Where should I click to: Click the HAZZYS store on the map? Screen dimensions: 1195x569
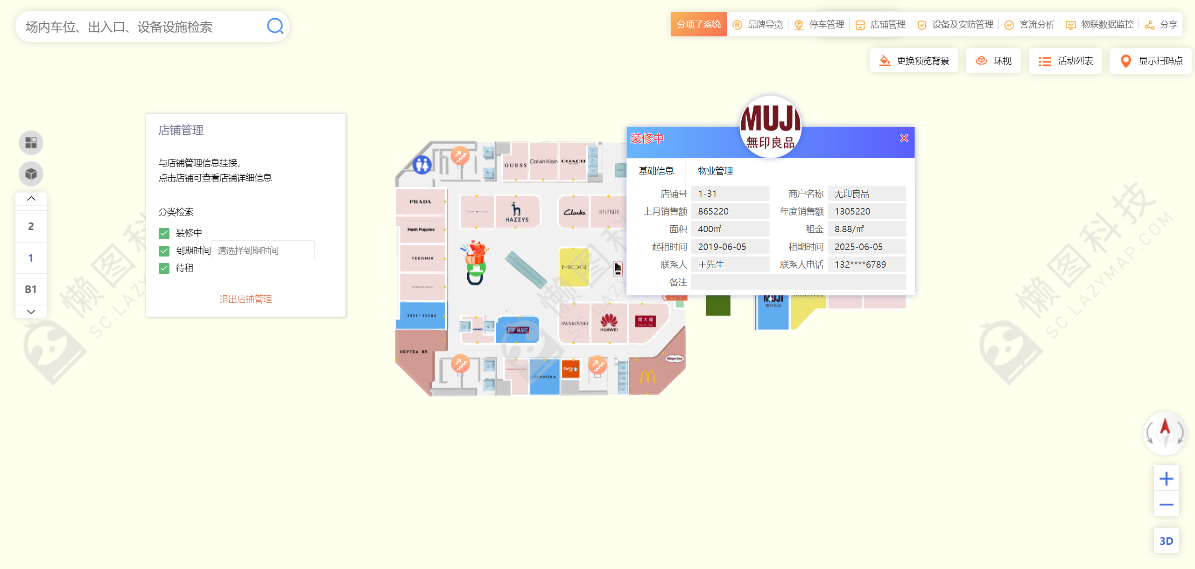pos(517,212)
